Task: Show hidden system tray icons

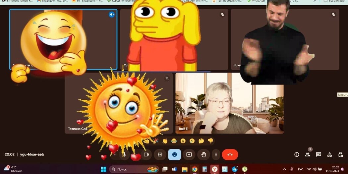Action: pos(284,169)
